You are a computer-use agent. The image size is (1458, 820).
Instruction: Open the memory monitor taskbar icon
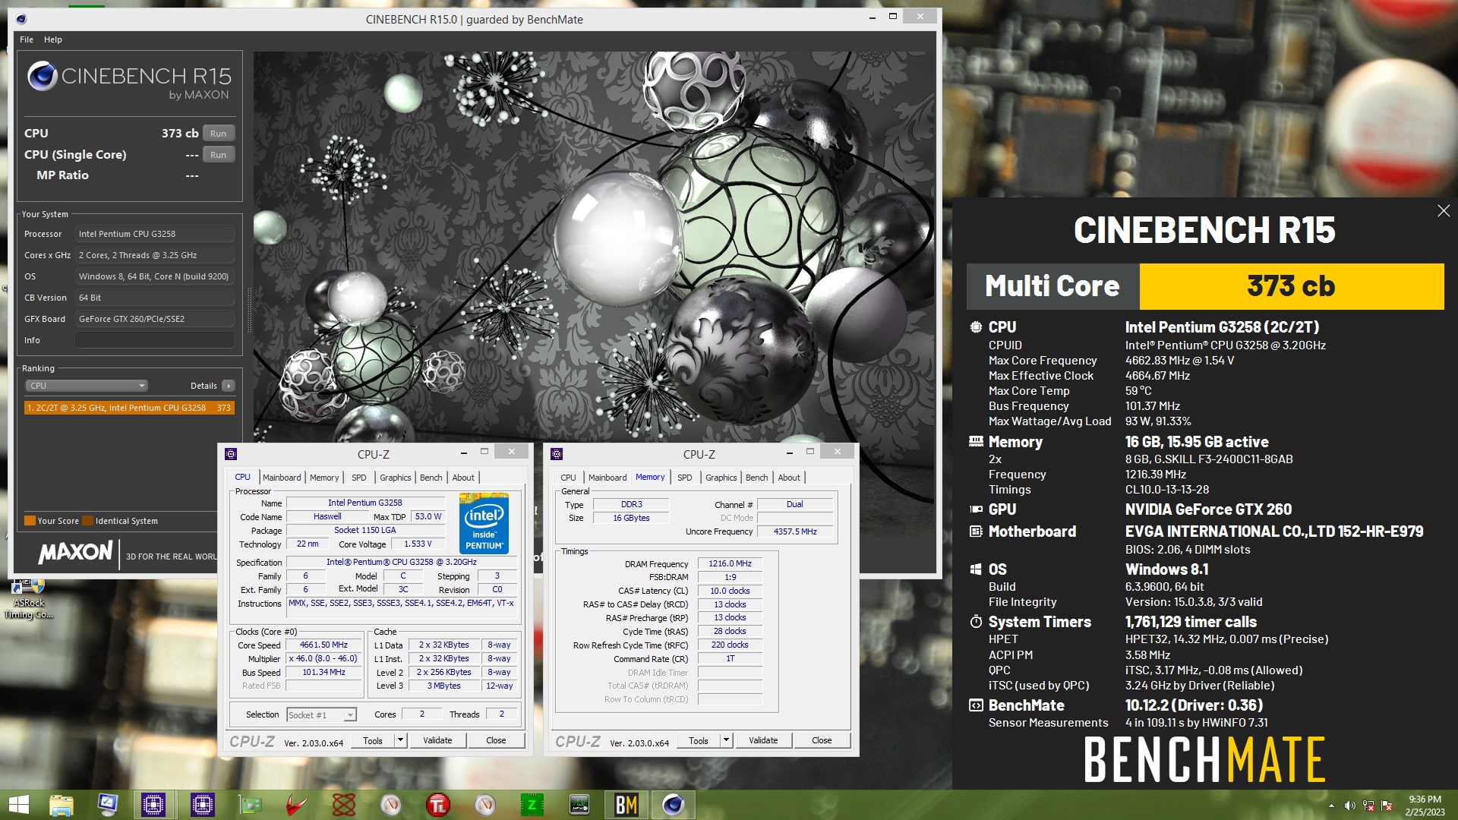[x=579, y=805]
